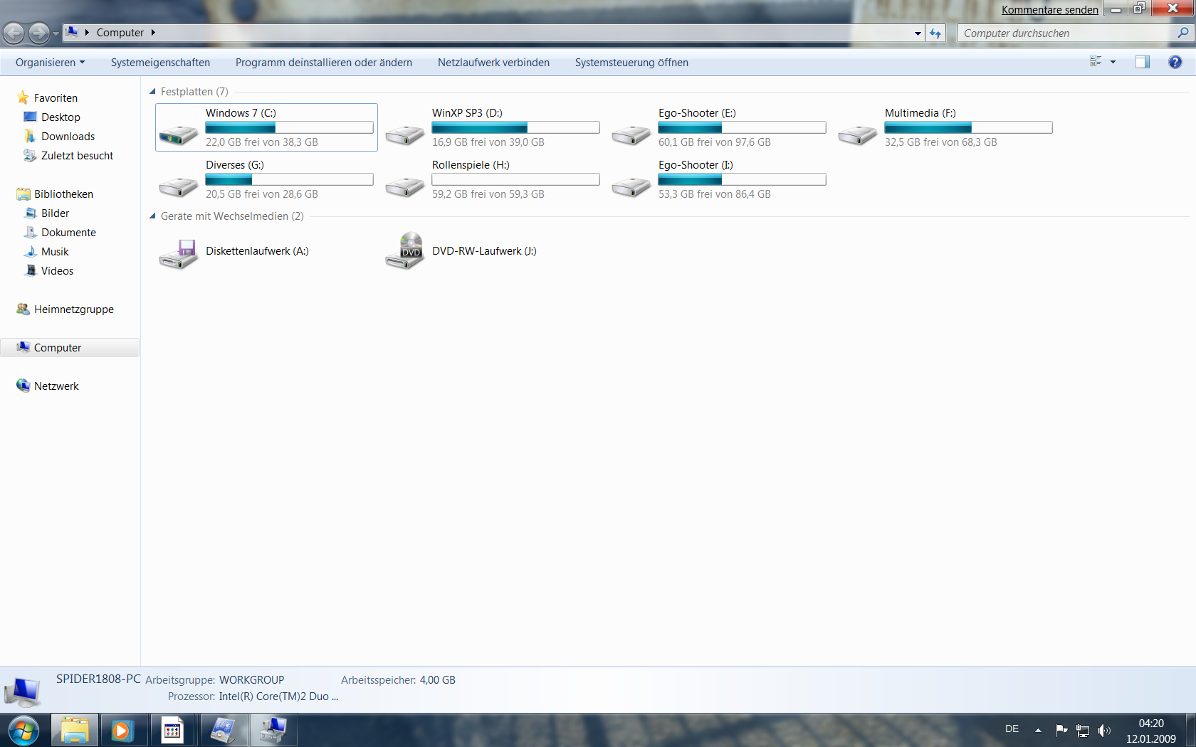The height and width of the screenshot is (747, 1196).
Task: Open the Videos library
Action: coord(57,271)
